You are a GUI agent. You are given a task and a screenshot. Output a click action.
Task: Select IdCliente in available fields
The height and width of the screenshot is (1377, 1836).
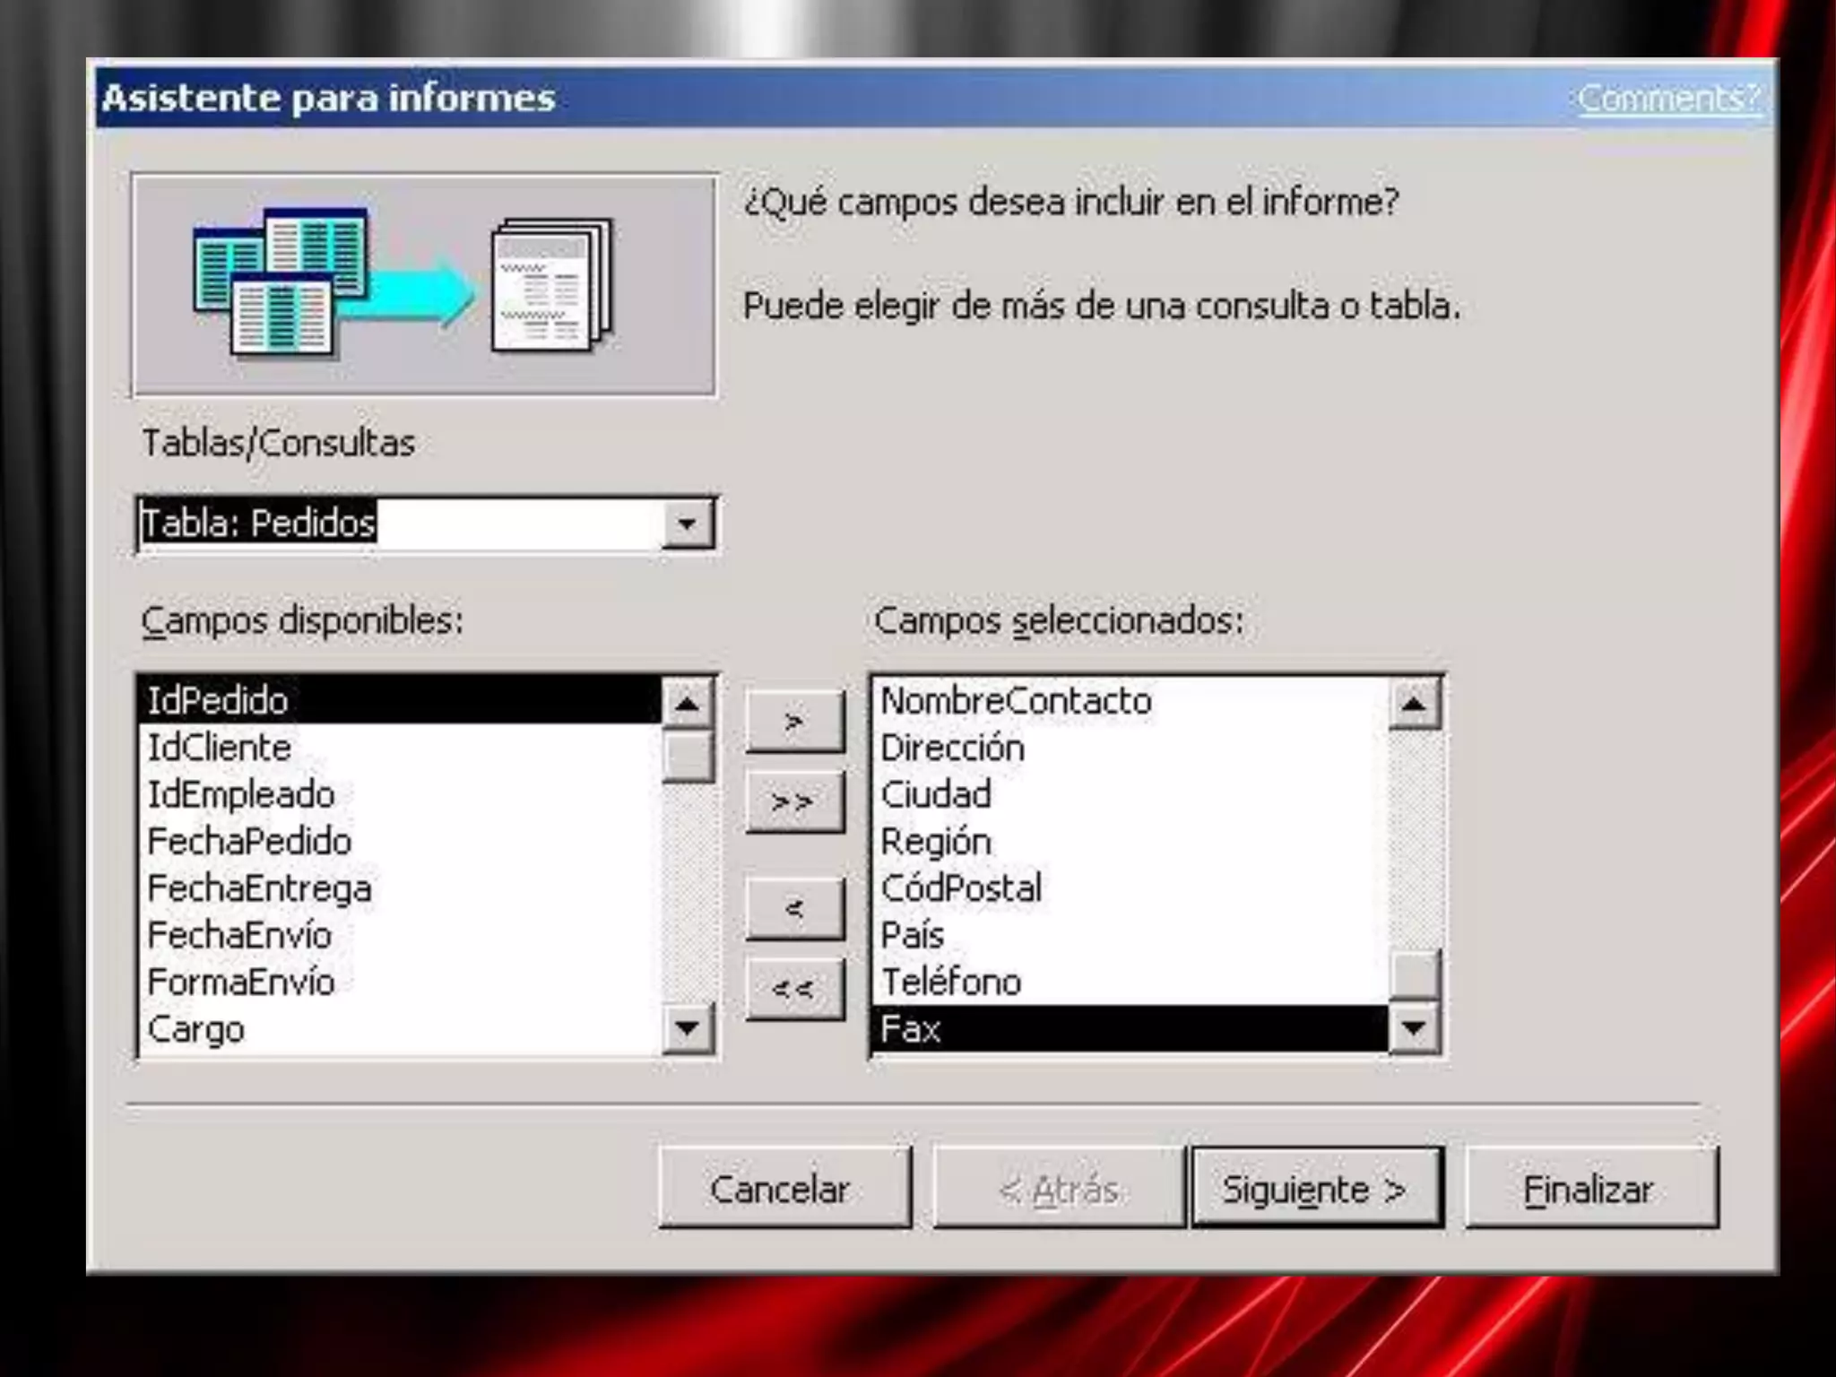[221, 748]
